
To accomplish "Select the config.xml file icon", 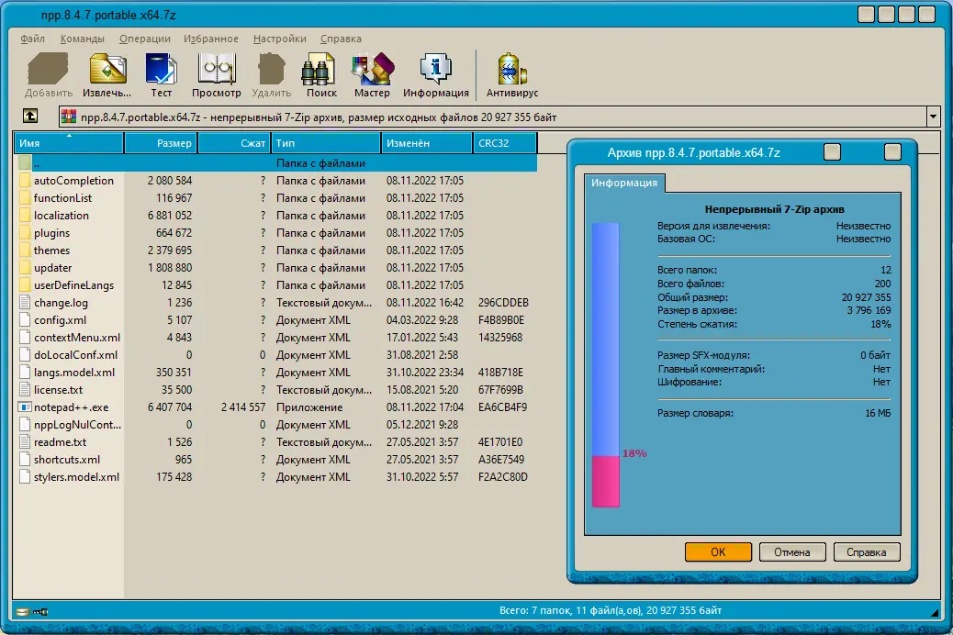I will (x=24, y=320).
